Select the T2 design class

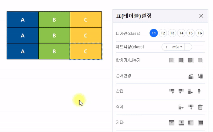click(163, 33)
